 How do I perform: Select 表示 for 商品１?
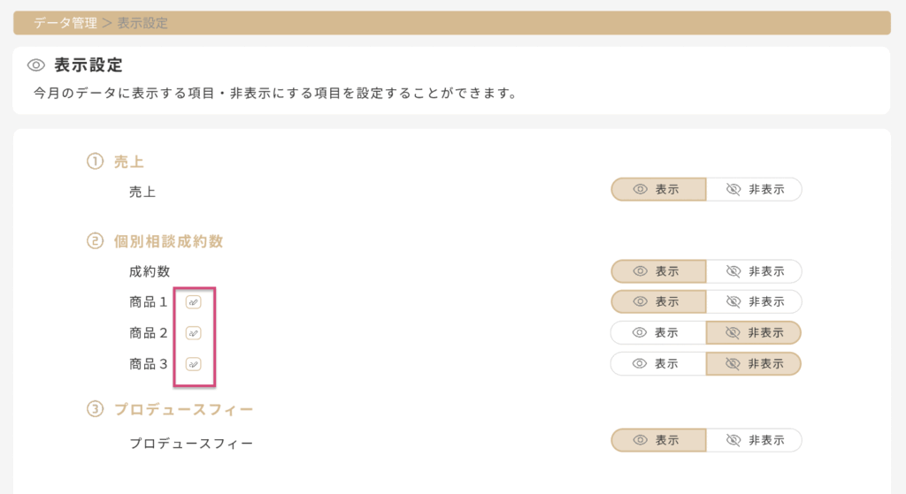658,301
